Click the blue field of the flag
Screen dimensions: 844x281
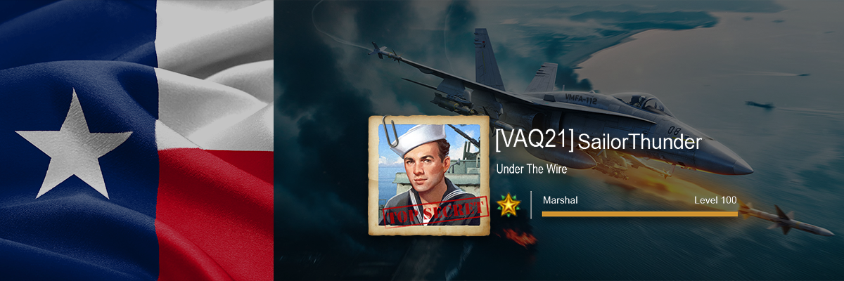coord(77,140)
